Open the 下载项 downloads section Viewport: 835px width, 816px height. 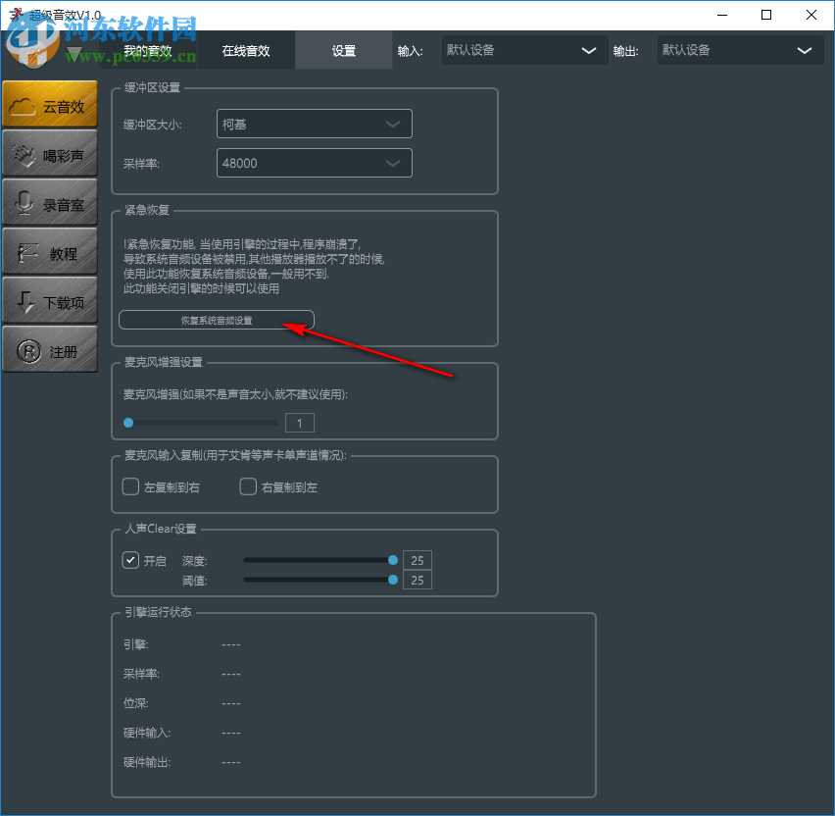click(49, 300)
